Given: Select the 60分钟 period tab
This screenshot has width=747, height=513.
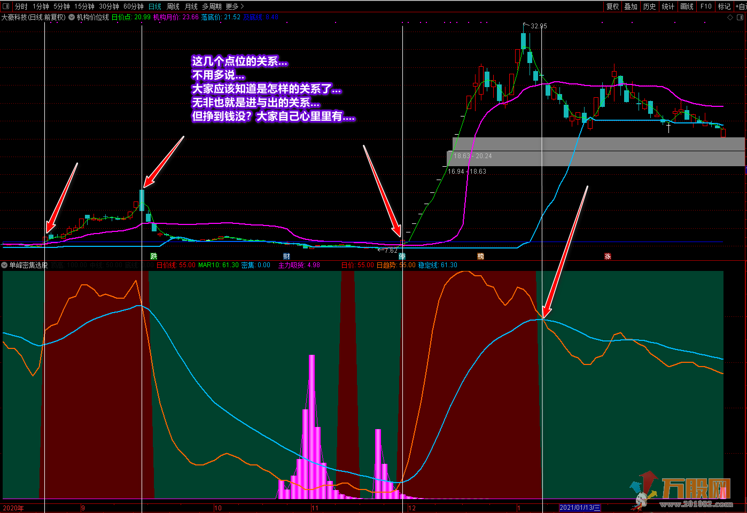Looking at the screenshot, I should 134,6.
